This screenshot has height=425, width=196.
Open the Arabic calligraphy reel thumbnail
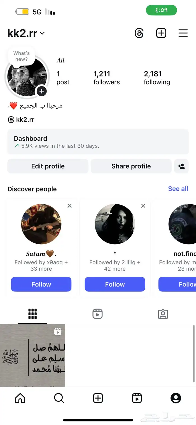[x=32, y=356]
